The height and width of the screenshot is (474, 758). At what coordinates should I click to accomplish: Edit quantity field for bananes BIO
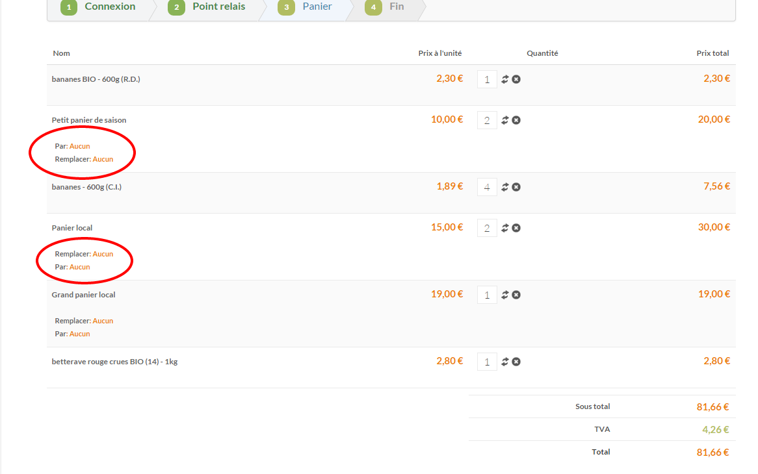click(487, 80)
